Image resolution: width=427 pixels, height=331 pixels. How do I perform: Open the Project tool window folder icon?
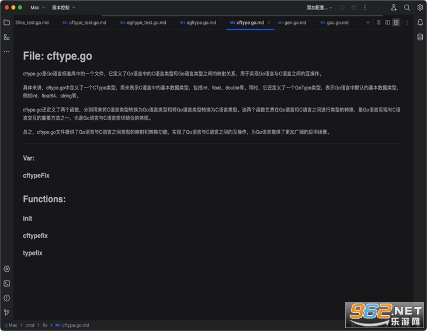7,23
